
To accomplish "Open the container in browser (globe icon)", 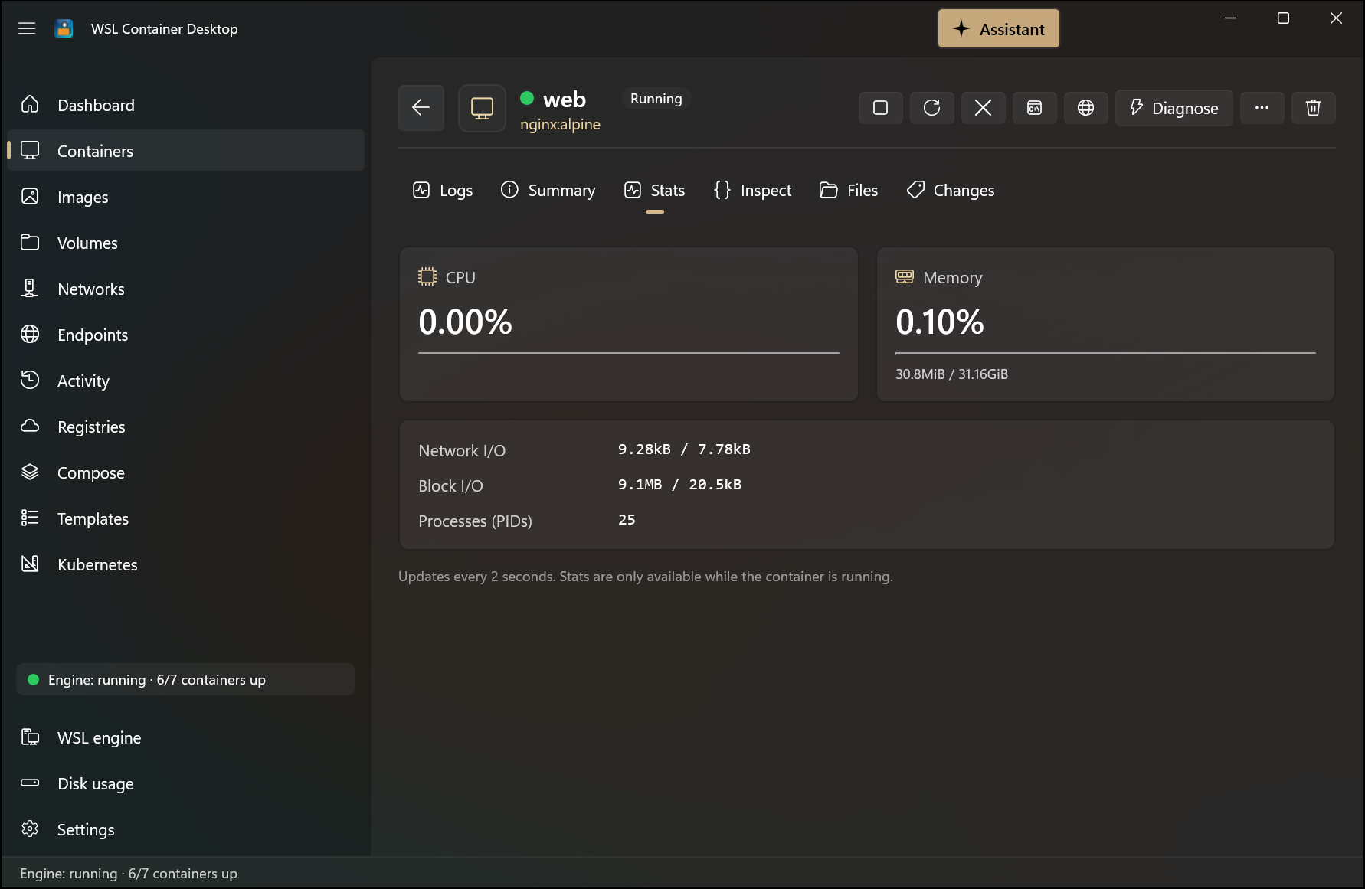I will click(x=1085, y=108).
